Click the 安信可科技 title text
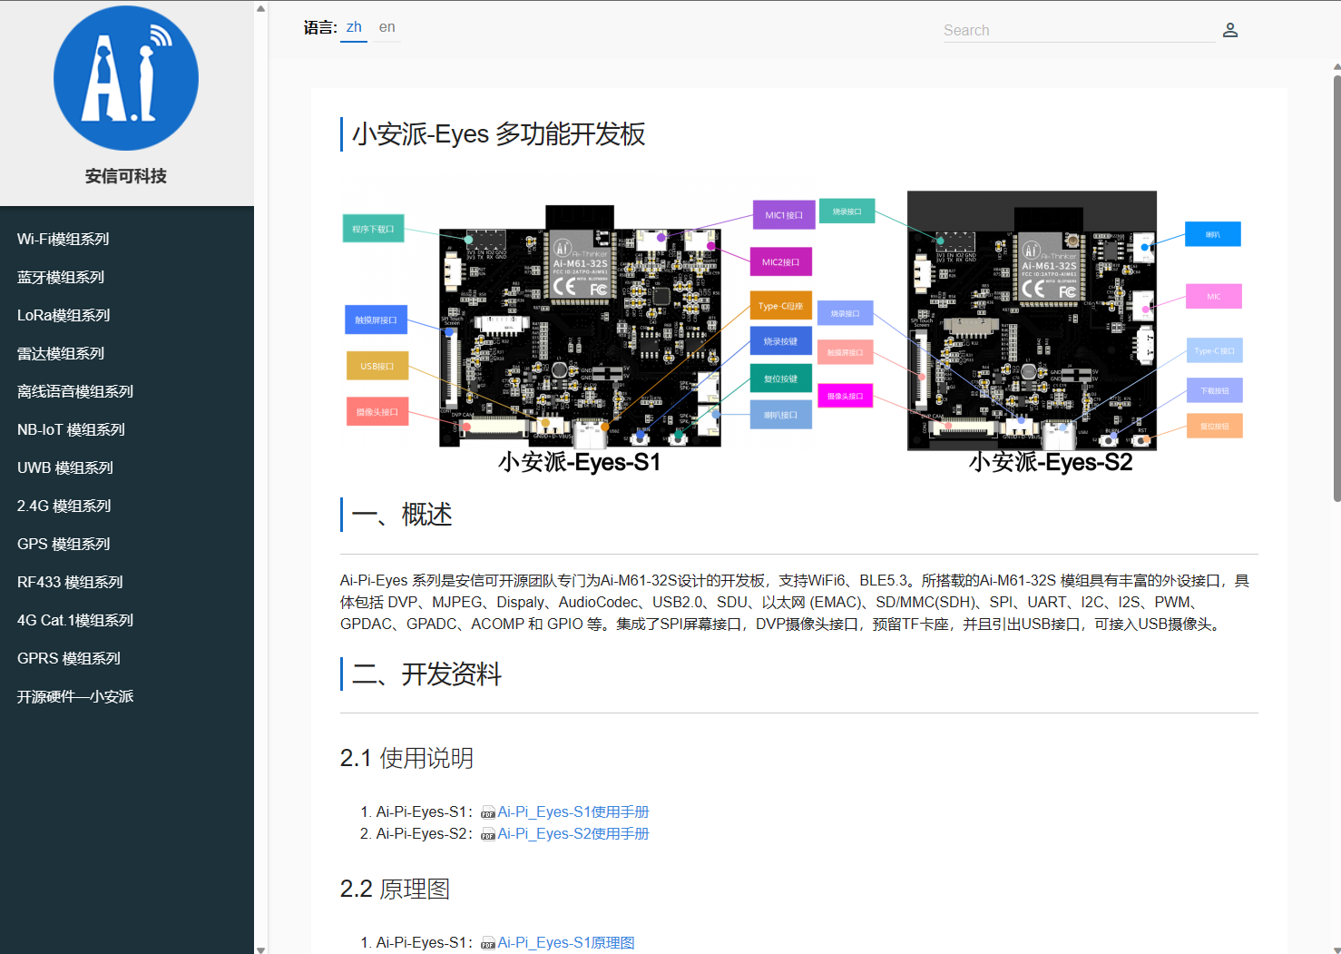The height and width of the screenshot is (954, 1341). click(126, 176)
